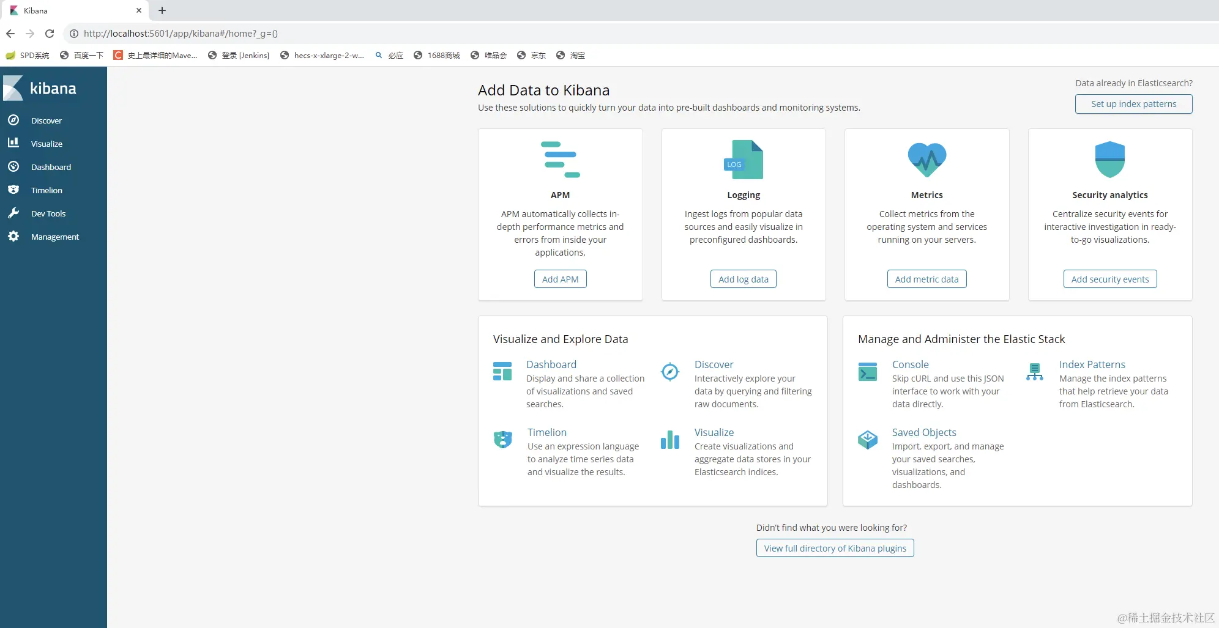The width and height of the screenshot is (1219, 628).
Task: Go back using the browser back arrow
Action: (10, 34)
